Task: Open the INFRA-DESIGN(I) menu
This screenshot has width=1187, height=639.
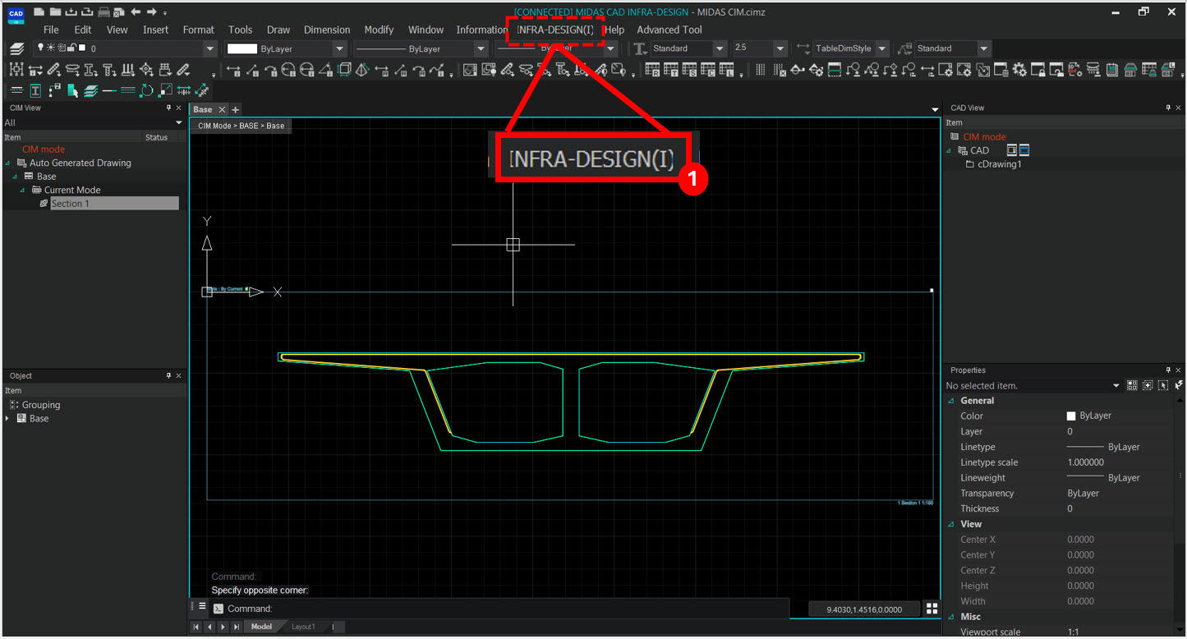Action: click(x=554, y=30)
